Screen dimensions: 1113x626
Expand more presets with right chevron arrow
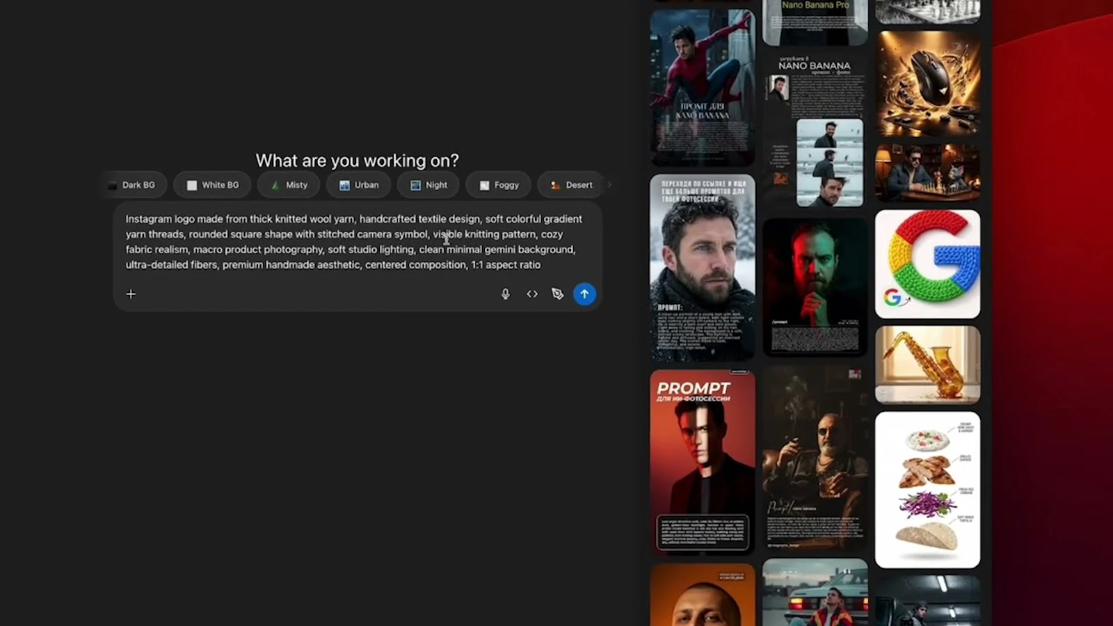[x=609, y=185]
